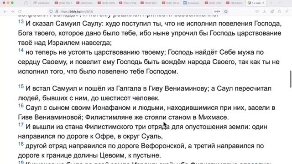Click verse number 15 link
The image size is (292, 164).
(21, 87)
